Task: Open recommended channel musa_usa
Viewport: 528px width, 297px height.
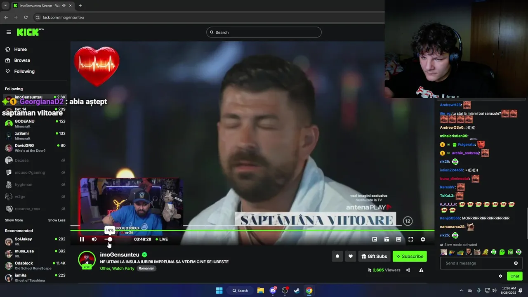Action: click(x=35, y=253)
